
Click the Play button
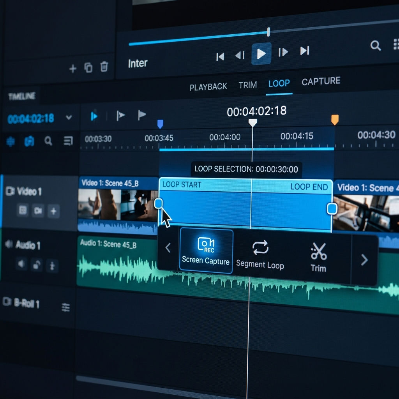tap(261, 54)
